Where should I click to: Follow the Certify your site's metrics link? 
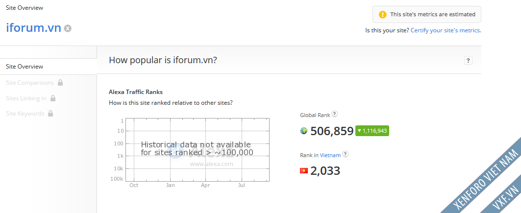click(446, 30)
